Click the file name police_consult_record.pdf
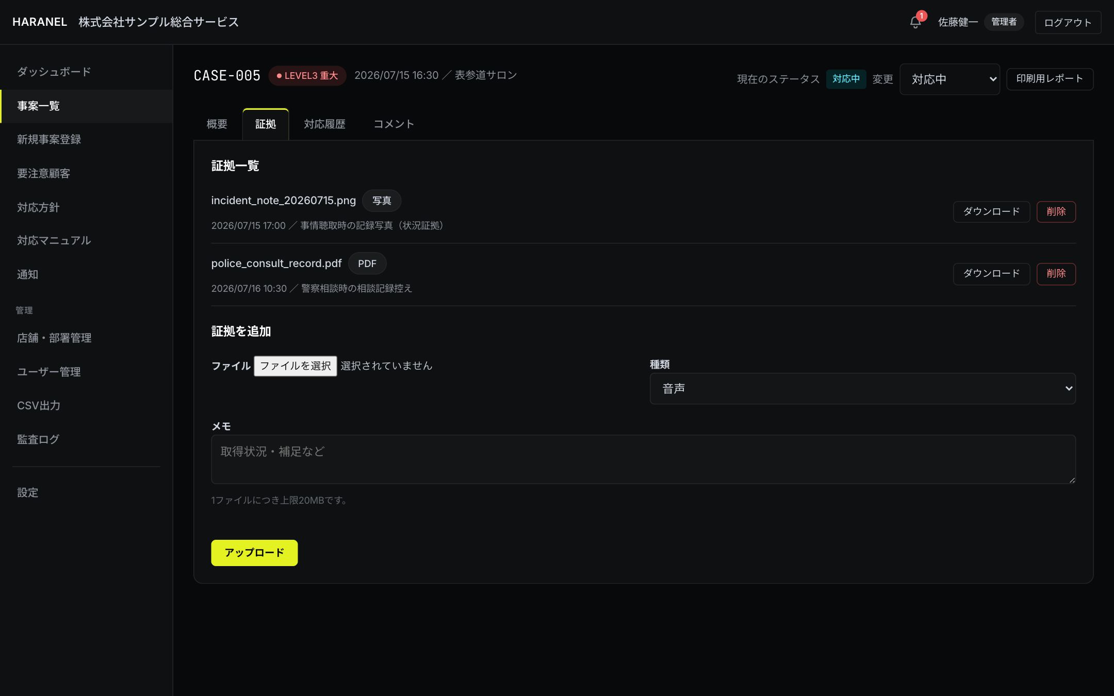 276,263
